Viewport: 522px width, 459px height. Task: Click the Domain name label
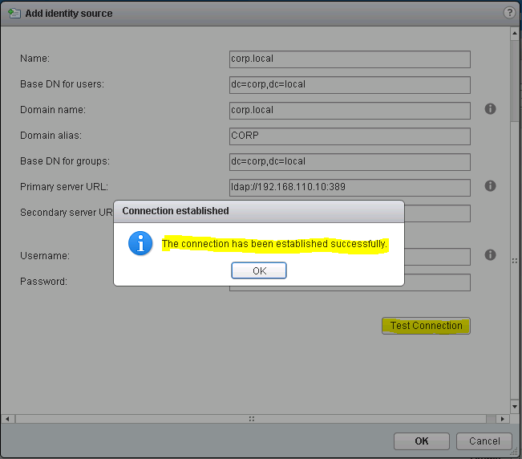53,110
